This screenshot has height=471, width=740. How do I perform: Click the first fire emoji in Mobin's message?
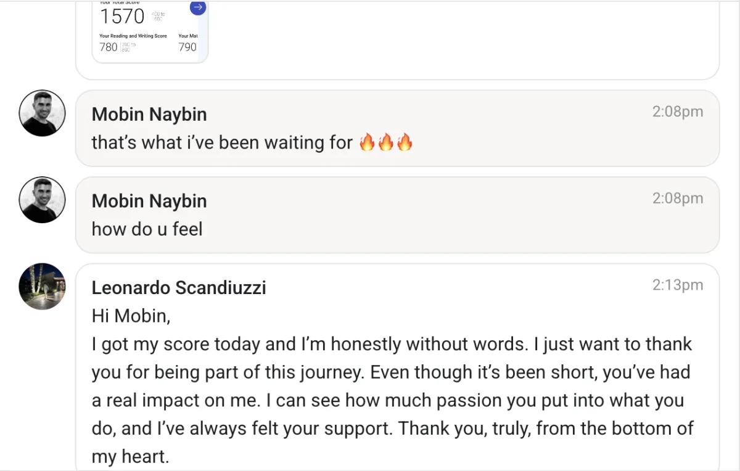(x=368, y=143)
